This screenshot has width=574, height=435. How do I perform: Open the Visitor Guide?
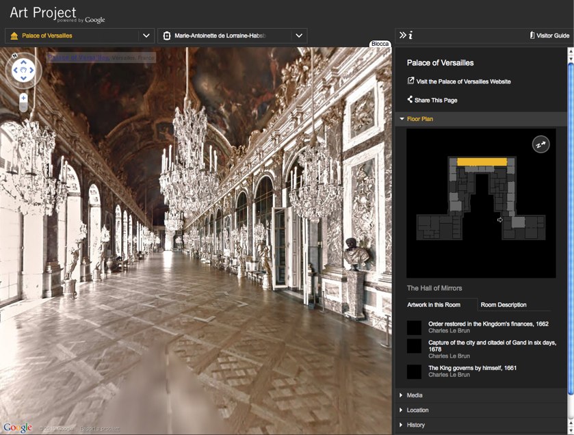[x=549, y=36]
